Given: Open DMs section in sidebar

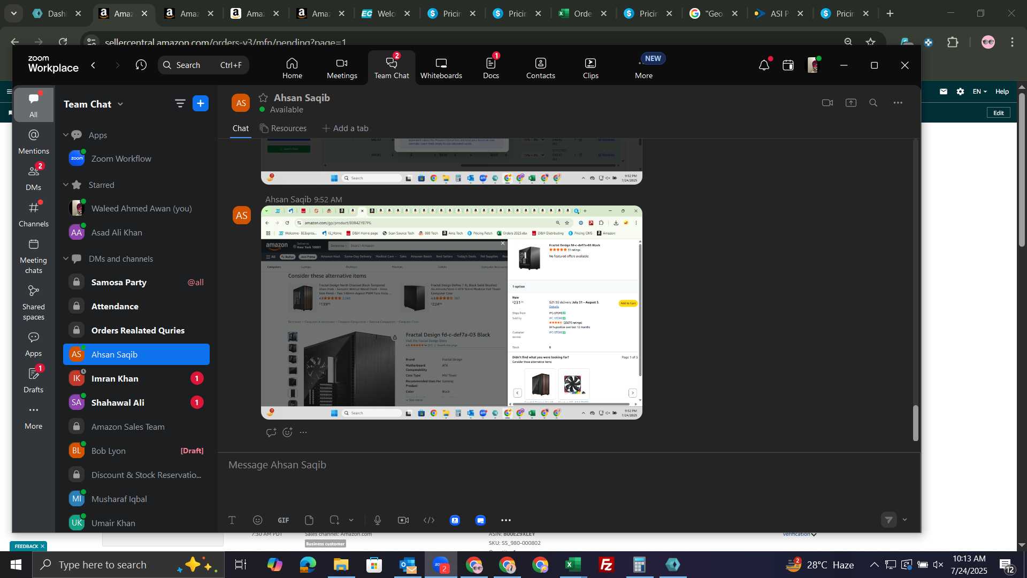Looking at the screenshot, I should point(33,178).
